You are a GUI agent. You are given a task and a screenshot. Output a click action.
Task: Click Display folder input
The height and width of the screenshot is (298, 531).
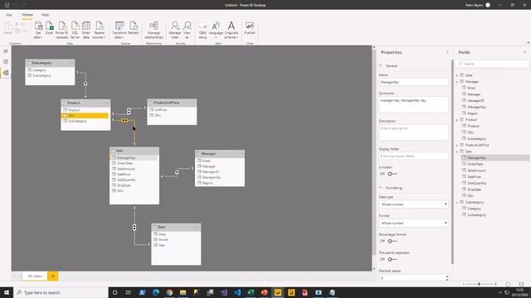[413, 156]
